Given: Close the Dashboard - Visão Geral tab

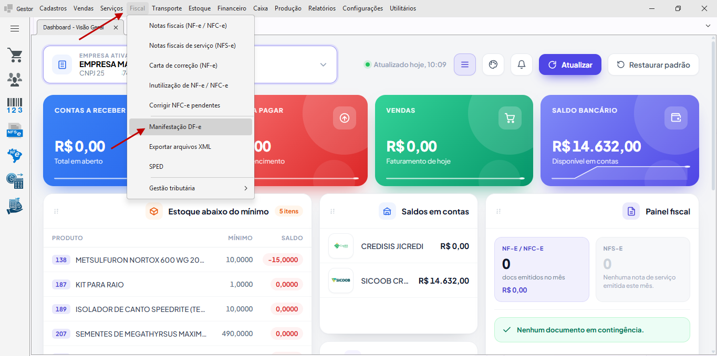Looking at the screenshot, I should pos(116,27).
